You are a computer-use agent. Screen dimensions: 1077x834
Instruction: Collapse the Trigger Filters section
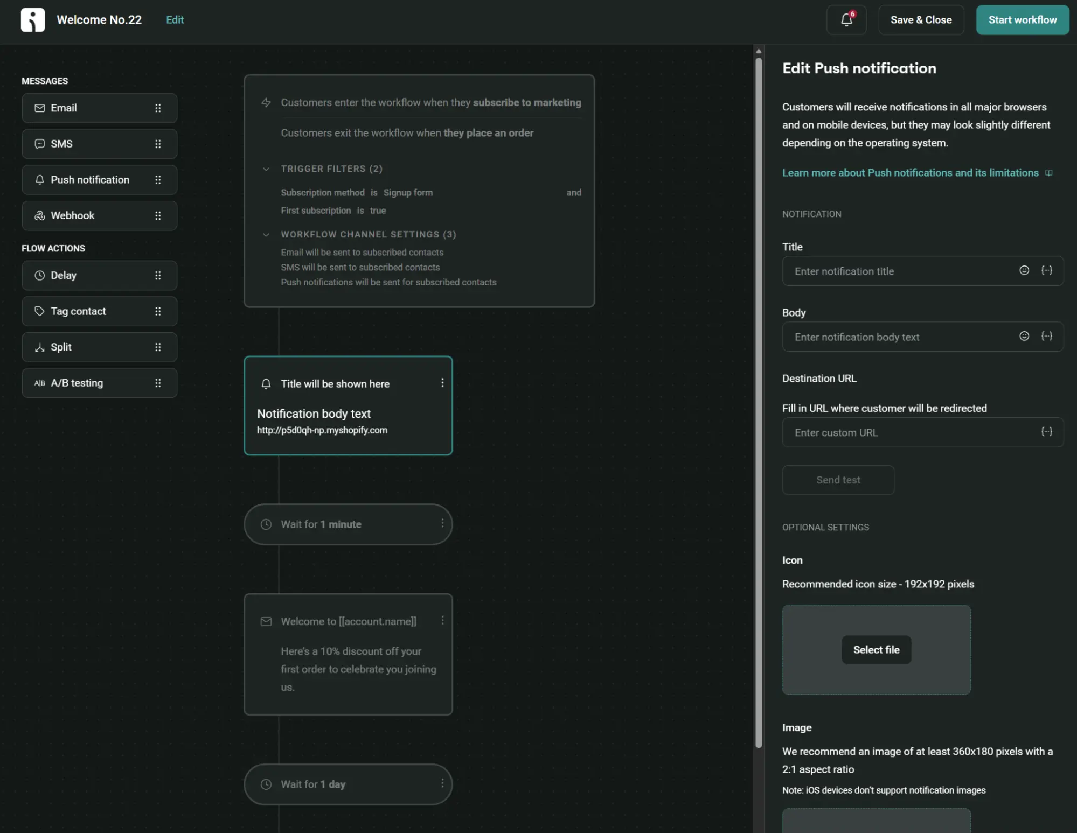[266, 169]
